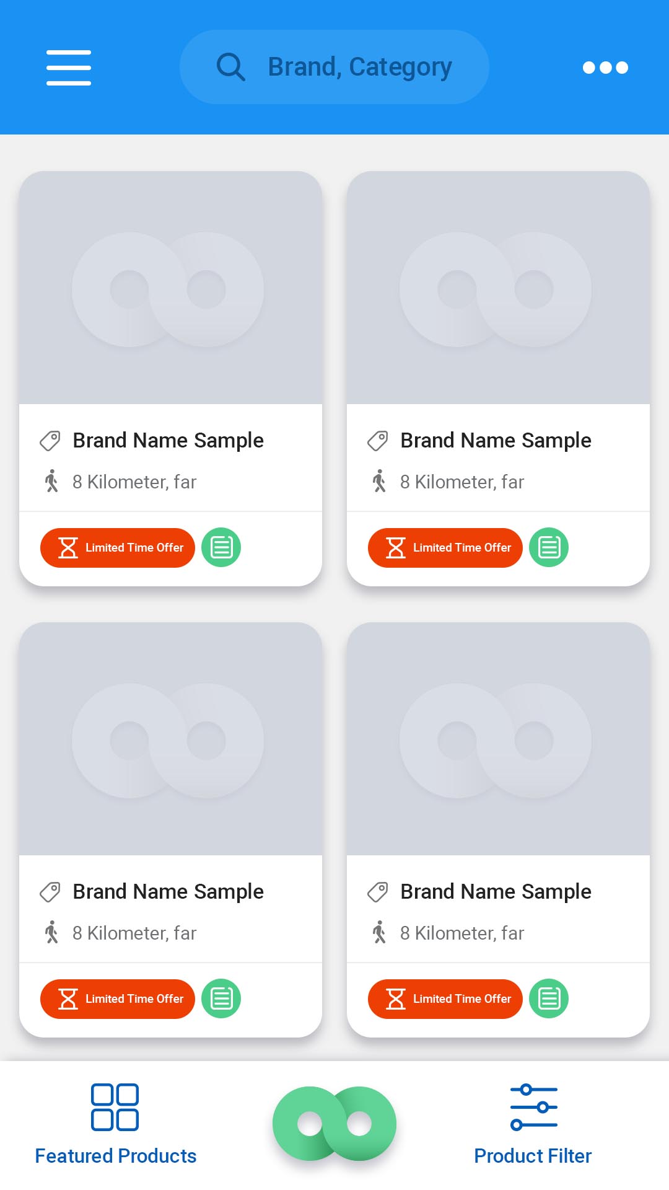Tap the three-dot more options icon
669x1190 pixels.
605,68
